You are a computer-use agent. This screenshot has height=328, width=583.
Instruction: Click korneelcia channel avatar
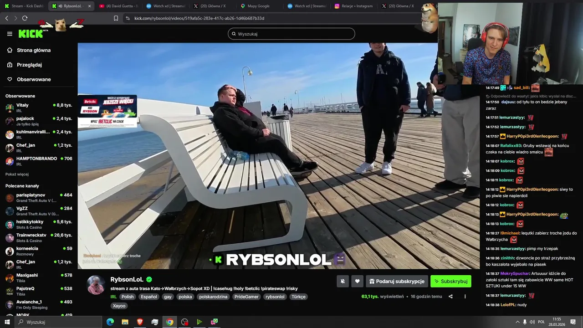click(10, 251)
